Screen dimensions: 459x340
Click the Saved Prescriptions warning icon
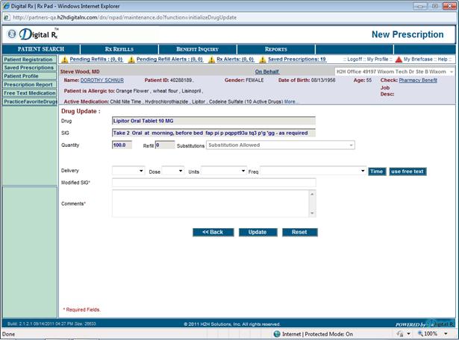click(x=263, y=59)
